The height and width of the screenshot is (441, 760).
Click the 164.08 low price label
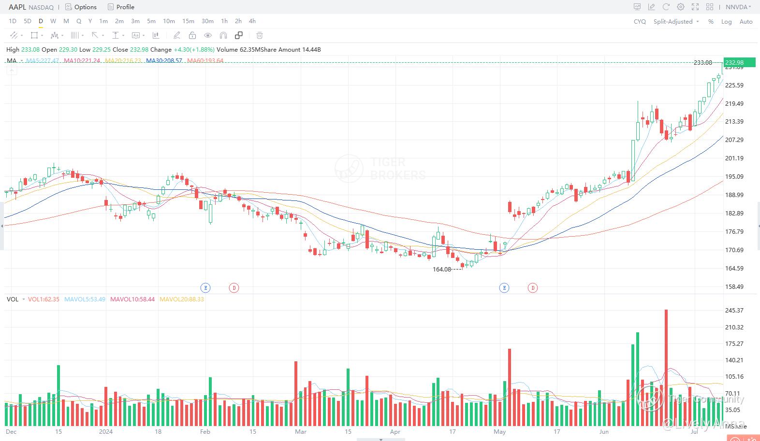[x=442, y=269]
